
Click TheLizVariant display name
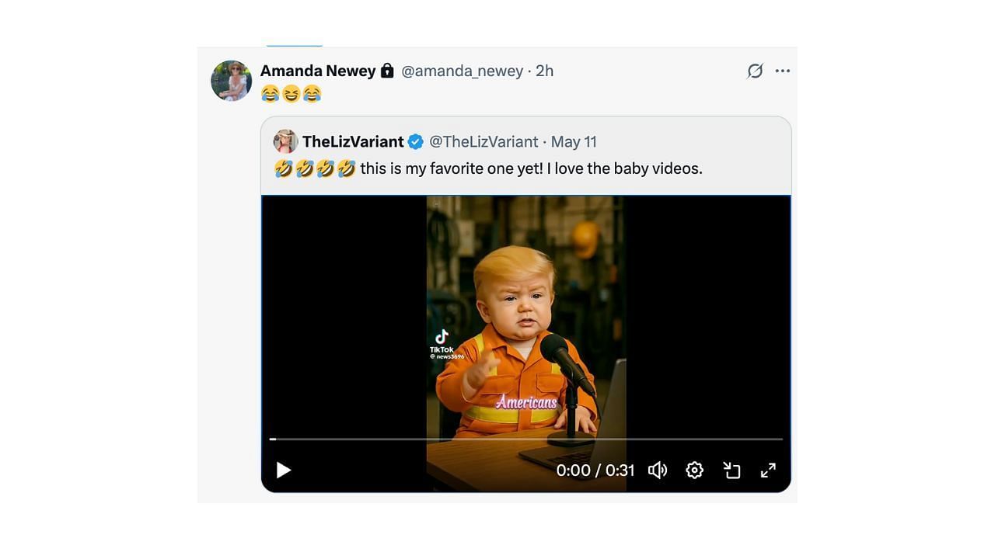(353, 141)
